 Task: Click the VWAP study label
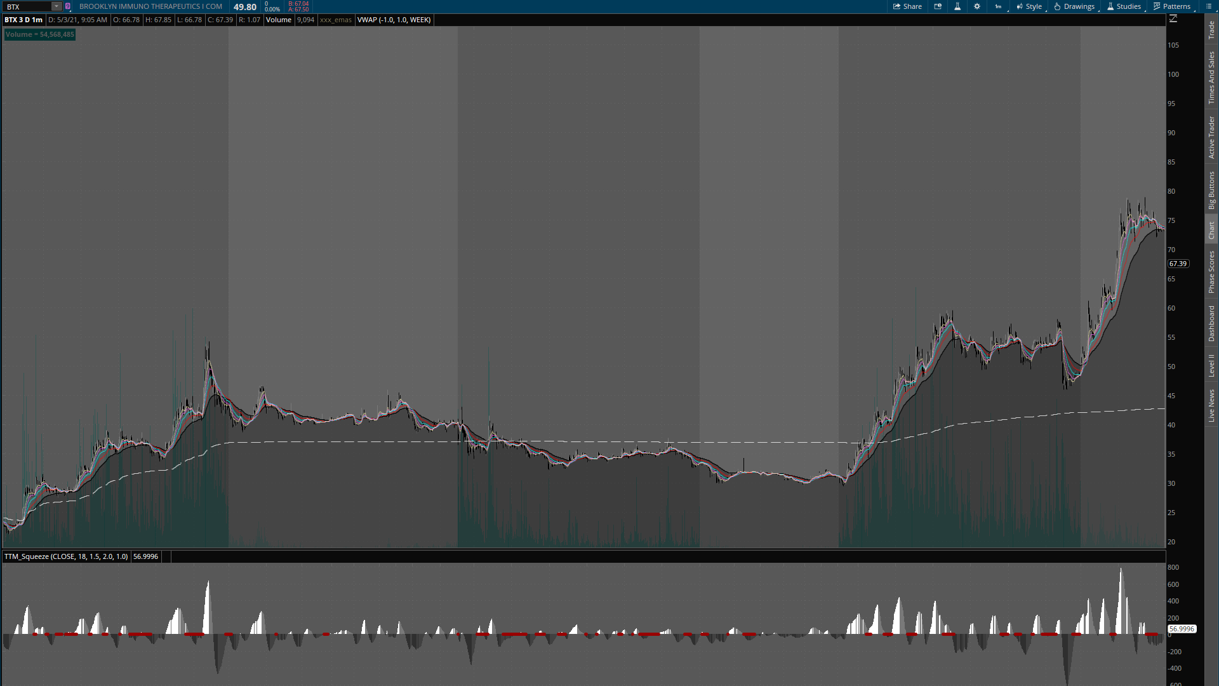(394, 20)
